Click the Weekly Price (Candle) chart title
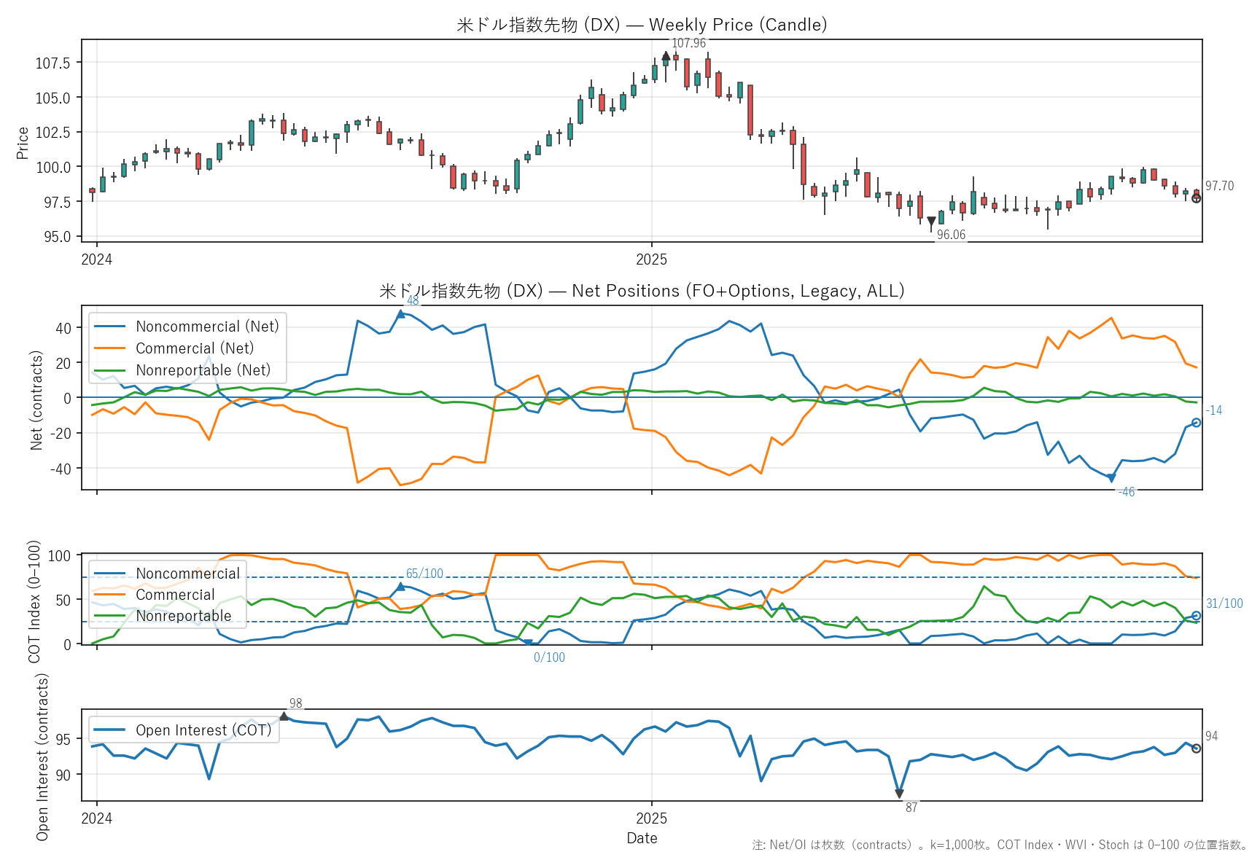 coord(642,25)
